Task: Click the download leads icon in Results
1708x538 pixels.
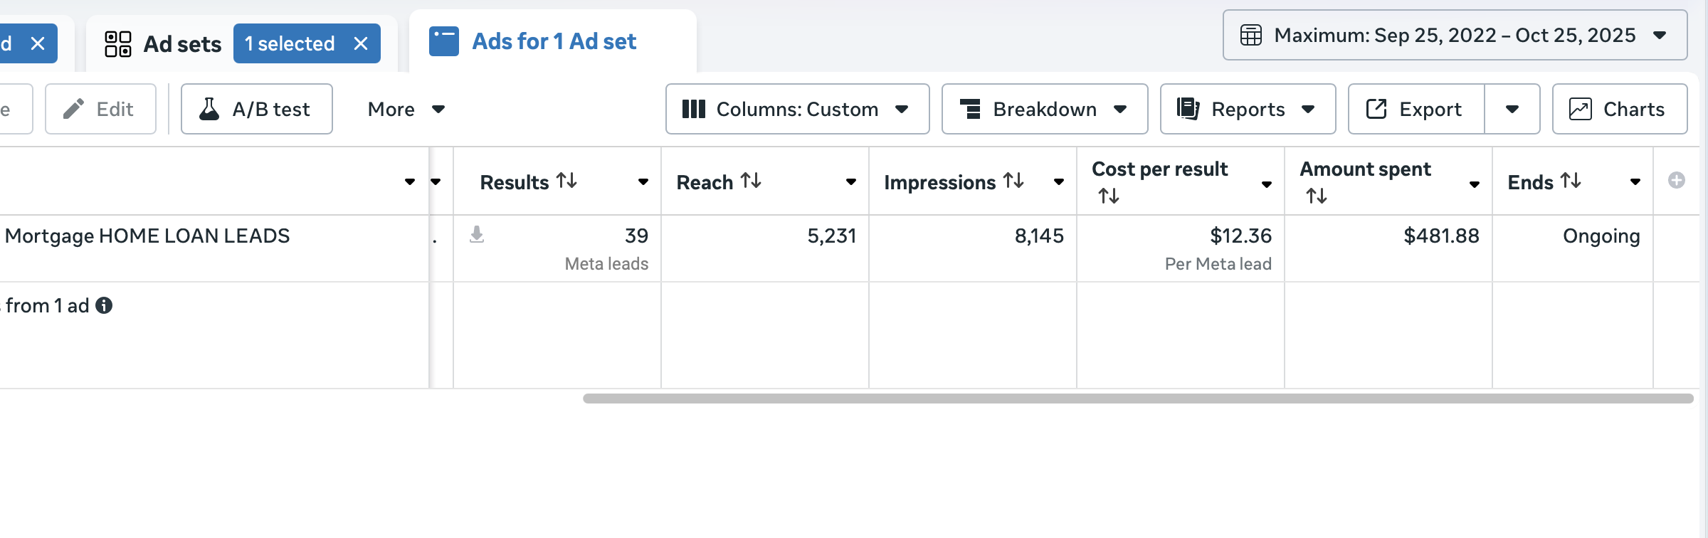Action: point(477,234)
